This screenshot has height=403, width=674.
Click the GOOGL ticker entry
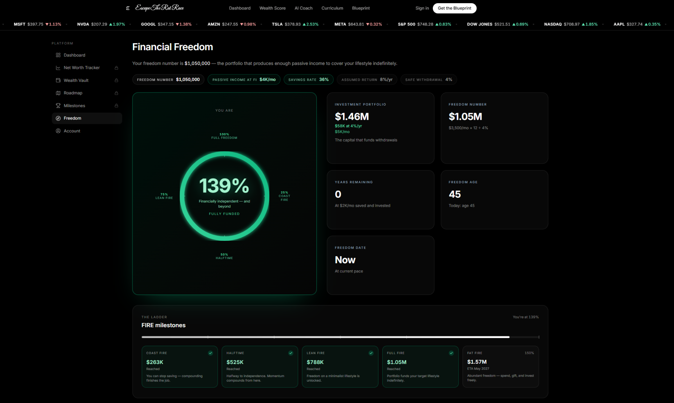(x=166, y=24)
